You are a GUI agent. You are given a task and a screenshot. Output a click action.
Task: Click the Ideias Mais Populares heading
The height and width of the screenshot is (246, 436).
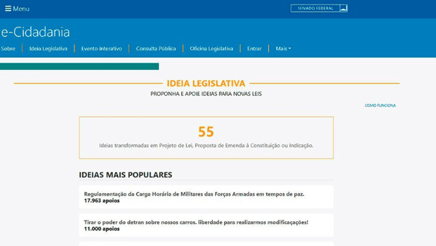[125, 175]
